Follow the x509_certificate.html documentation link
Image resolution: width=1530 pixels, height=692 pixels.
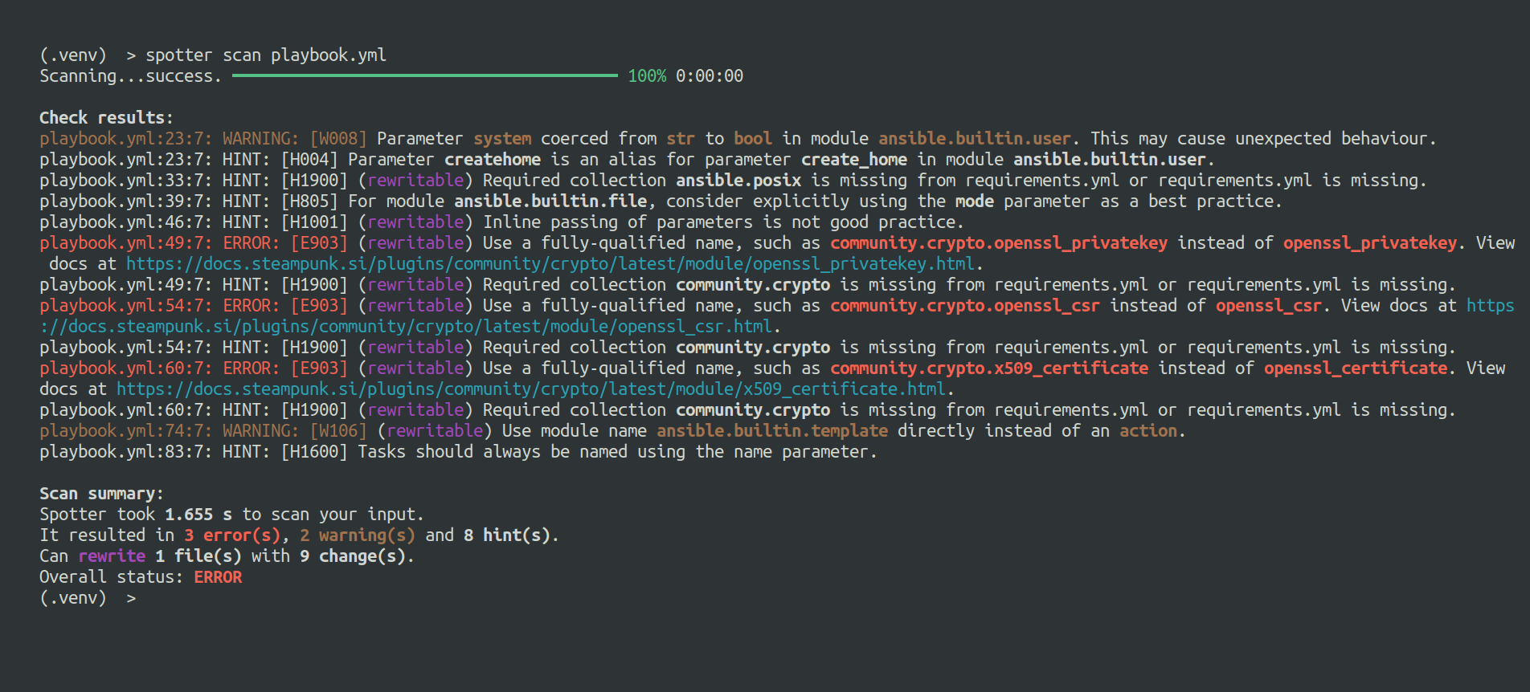pos(530,389)
